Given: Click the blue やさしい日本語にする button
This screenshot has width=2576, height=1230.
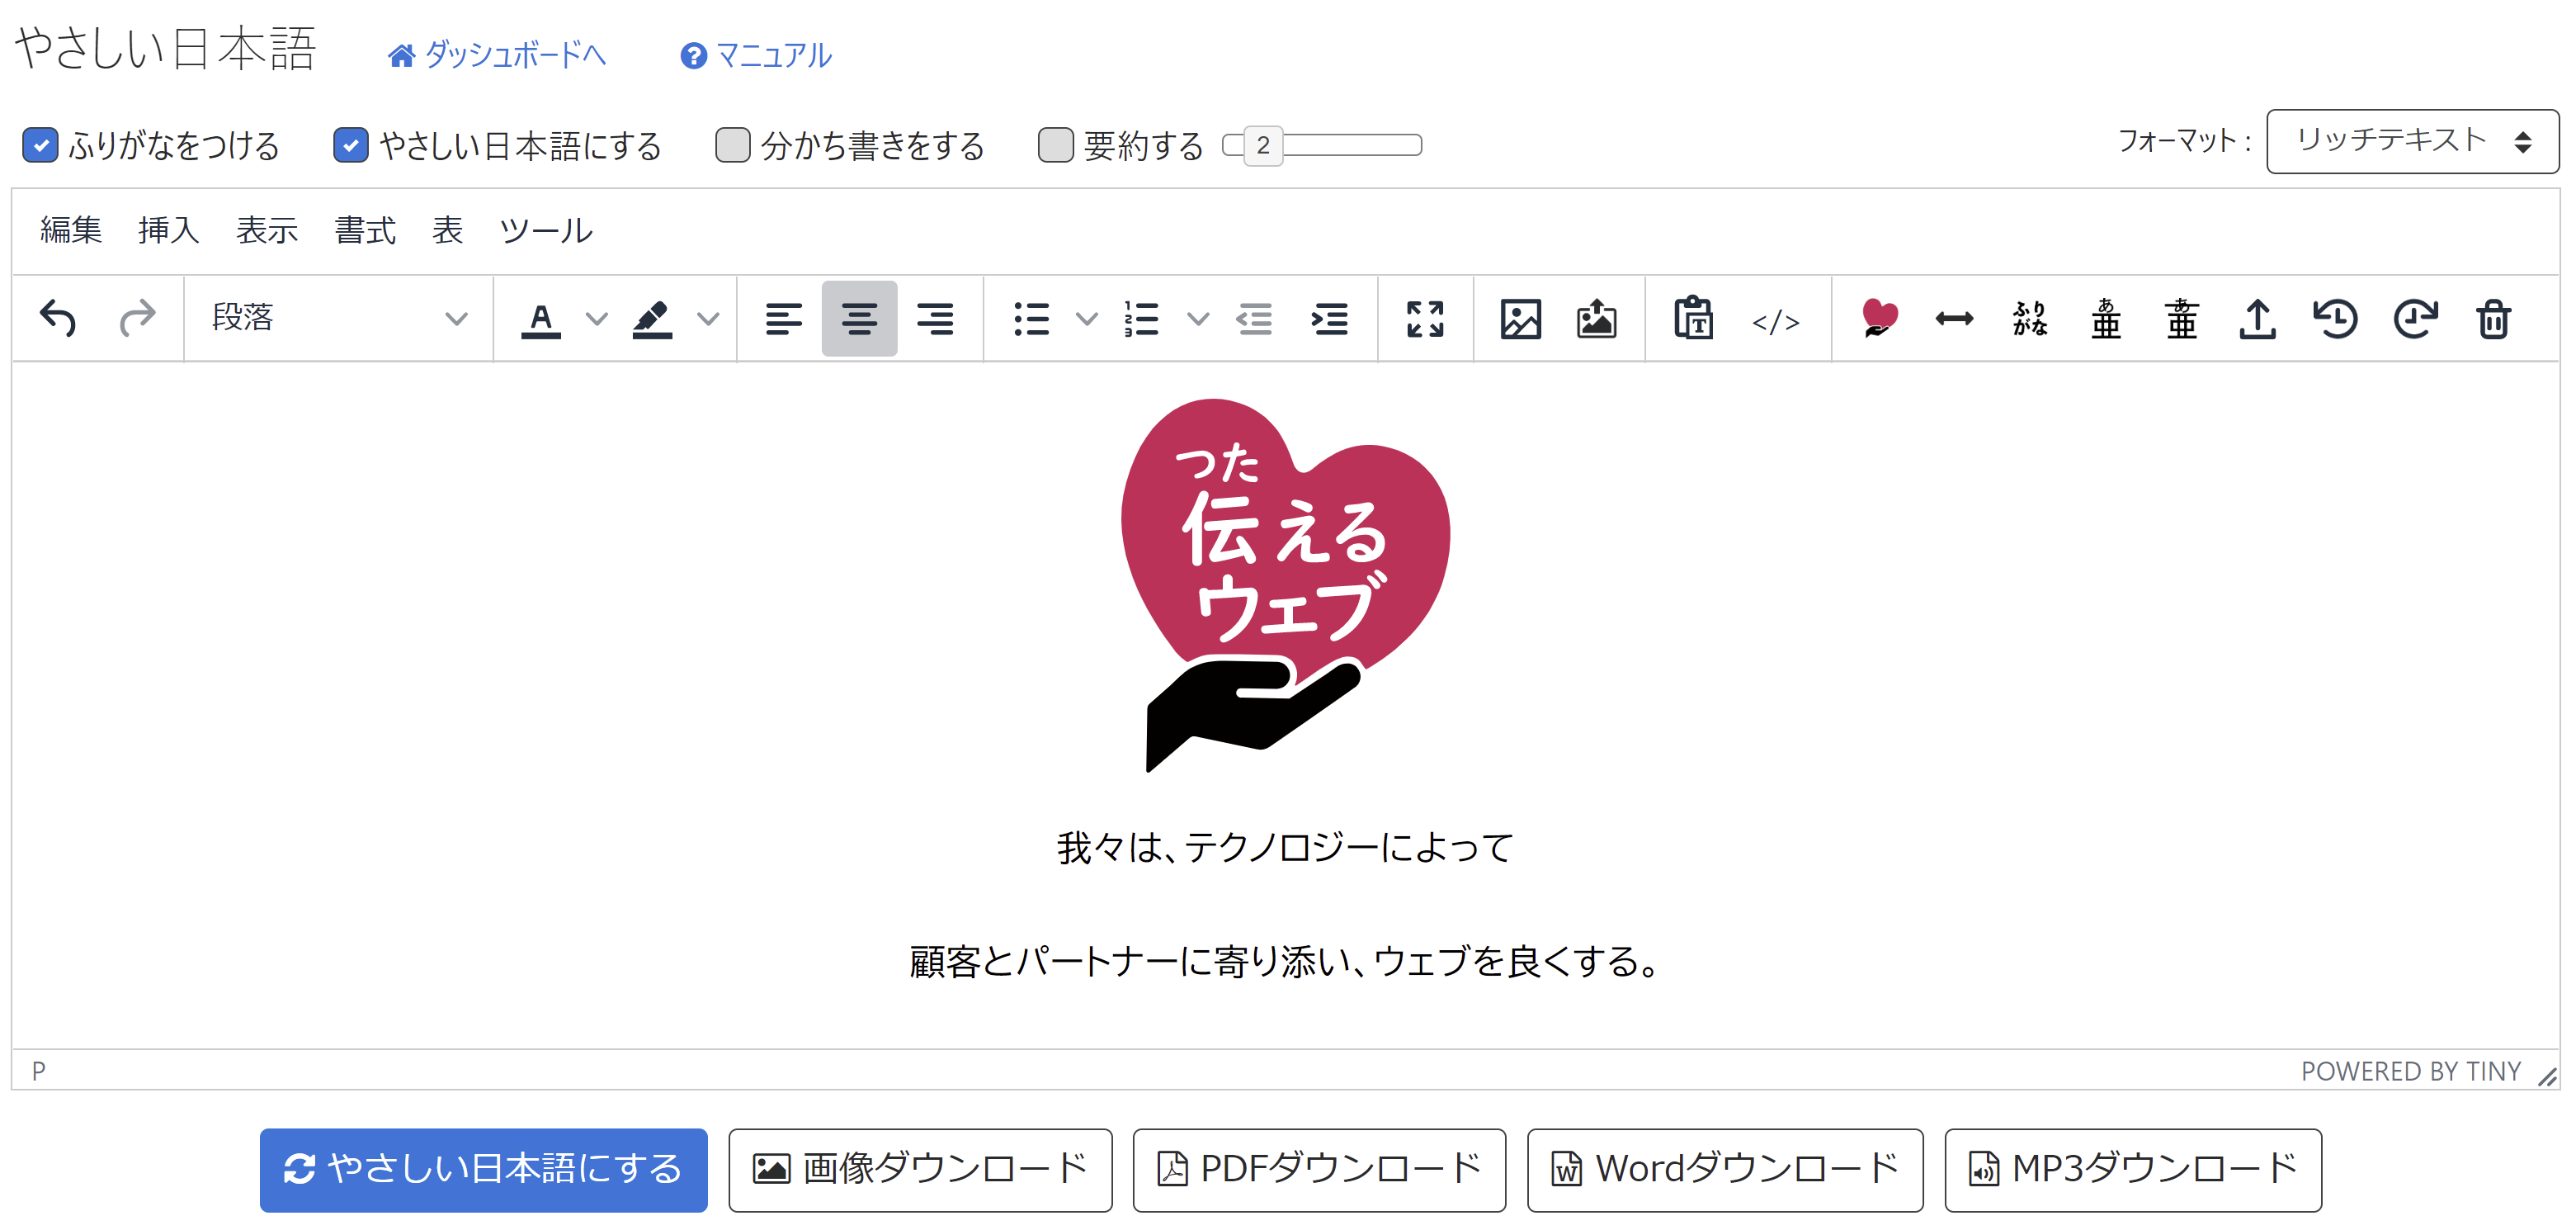Looking at the screenshot, I should pyautogui.click(x=484, y=1169).
